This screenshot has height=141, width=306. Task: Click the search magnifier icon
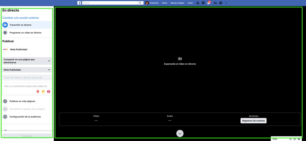(140, 3)
